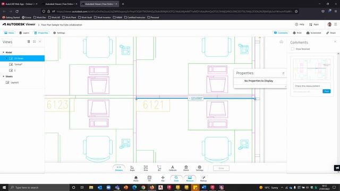Go to Home view in bottom toolbar
Viewport: 340px width, 191px height.
(136, 178)
